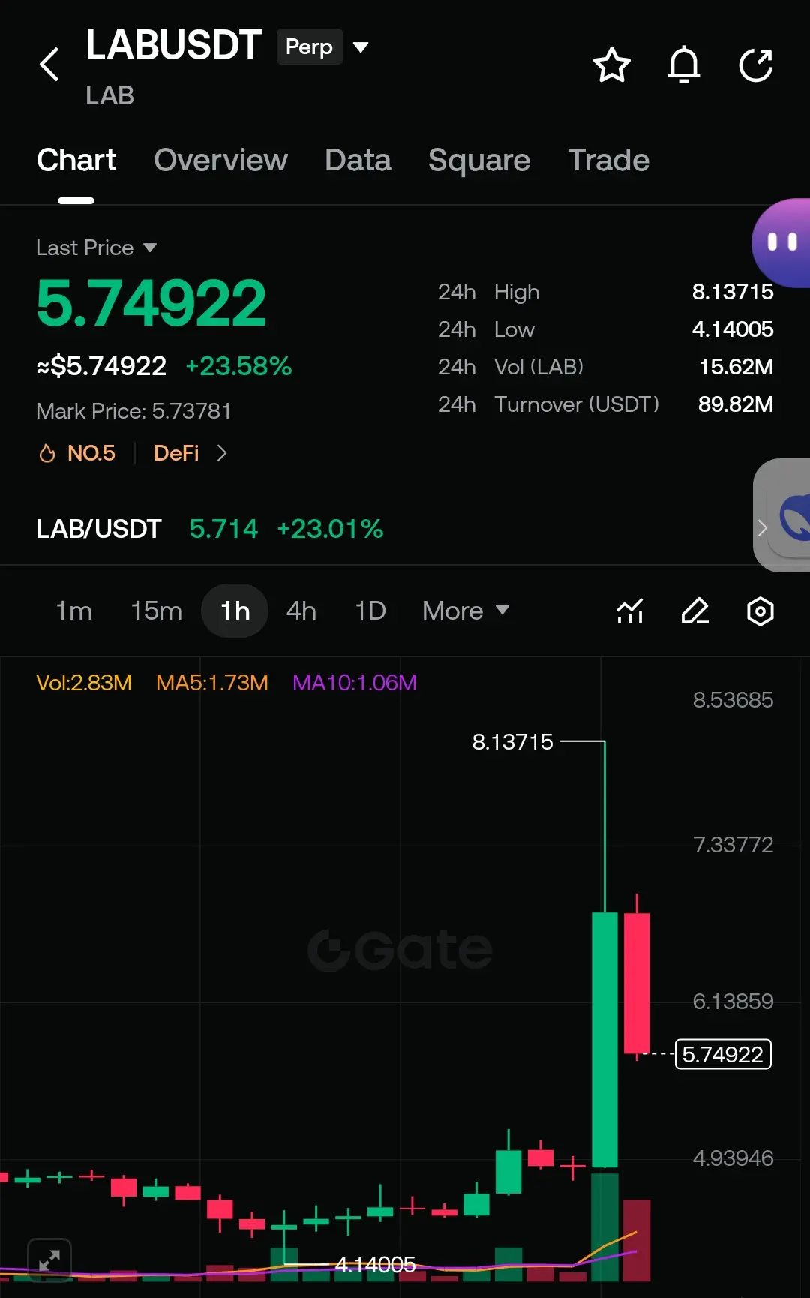Expand the side floating widget

coord(781,516)
